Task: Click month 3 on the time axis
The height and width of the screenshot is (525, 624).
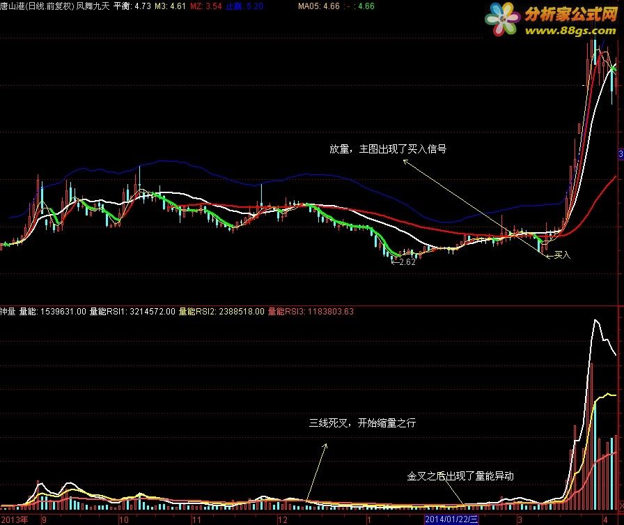Action: coord(520,520)
